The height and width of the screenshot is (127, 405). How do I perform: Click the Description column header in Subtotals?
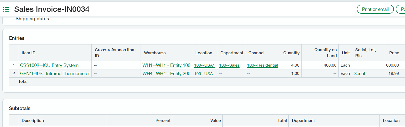33,120
